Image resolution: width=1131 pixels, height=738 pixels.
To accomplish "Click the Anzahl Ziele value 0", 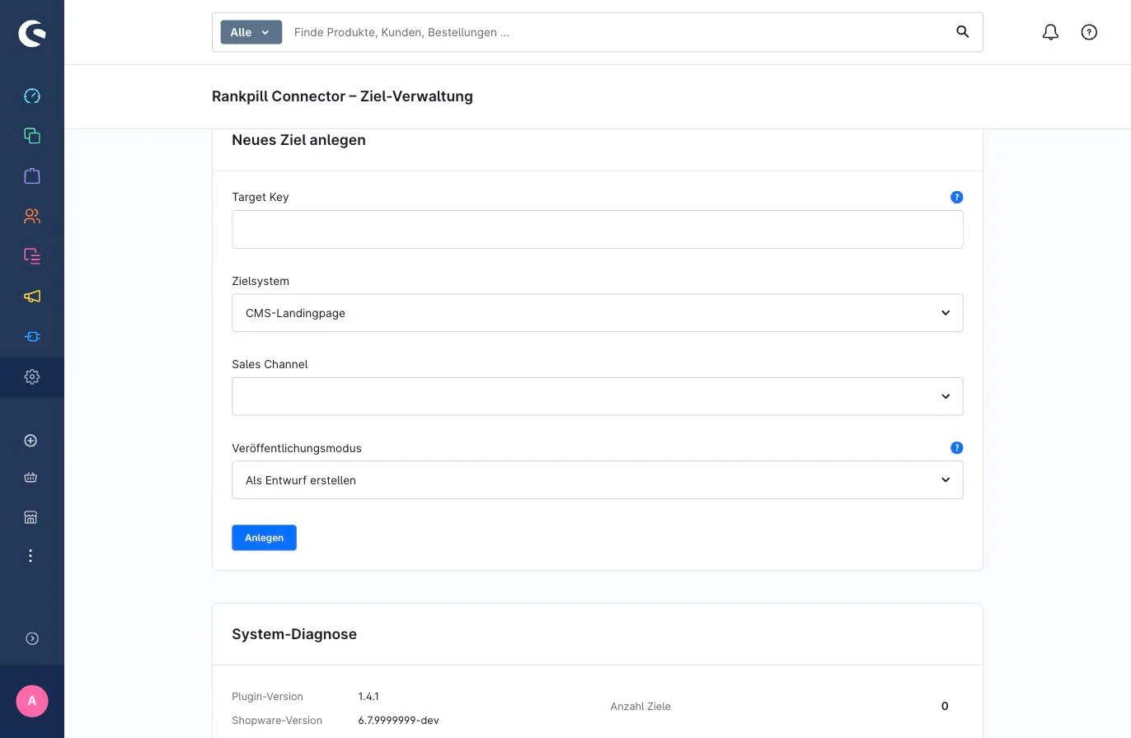I will [x=945, y=706].
